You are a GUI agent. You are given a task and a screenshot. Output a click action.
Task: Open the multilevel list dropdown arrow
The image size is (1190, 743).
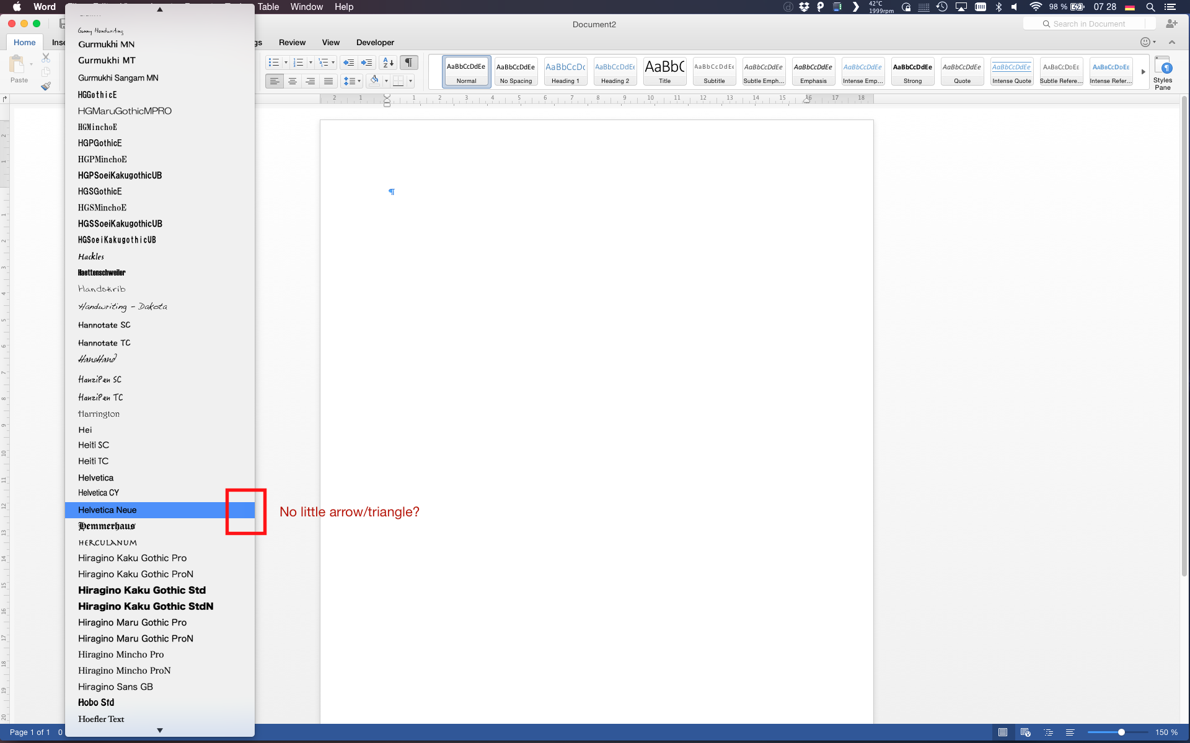333,63
